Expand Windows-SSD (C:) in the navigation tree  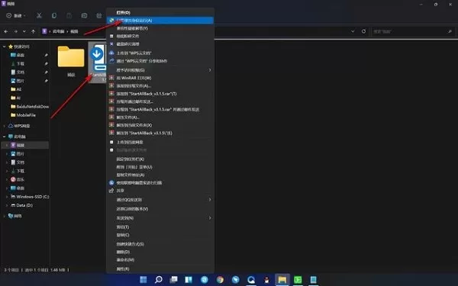[x=7, y=197]
